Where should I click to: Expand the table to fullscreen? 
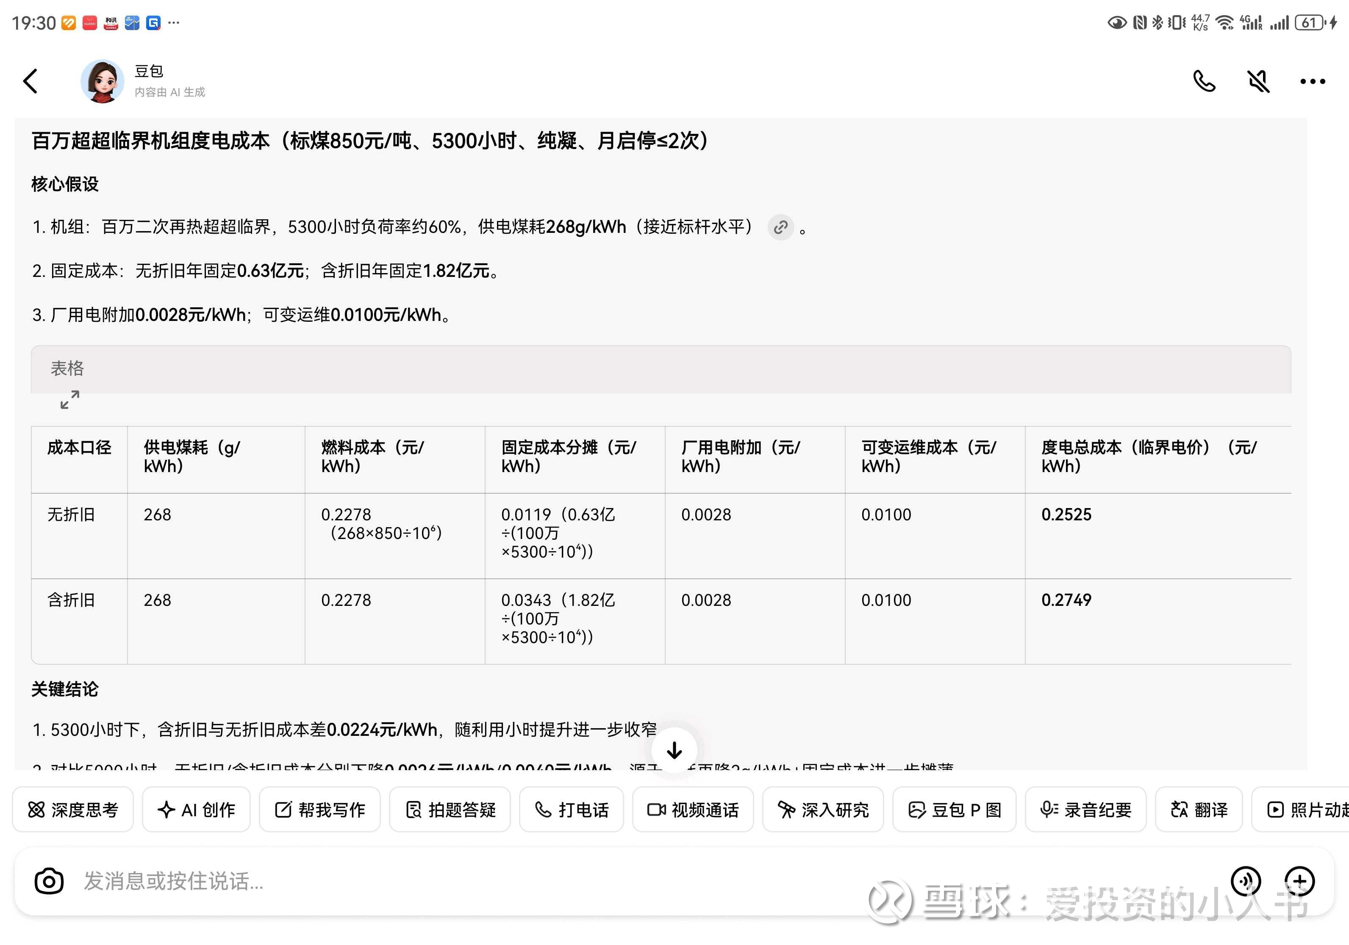(70, 400)
